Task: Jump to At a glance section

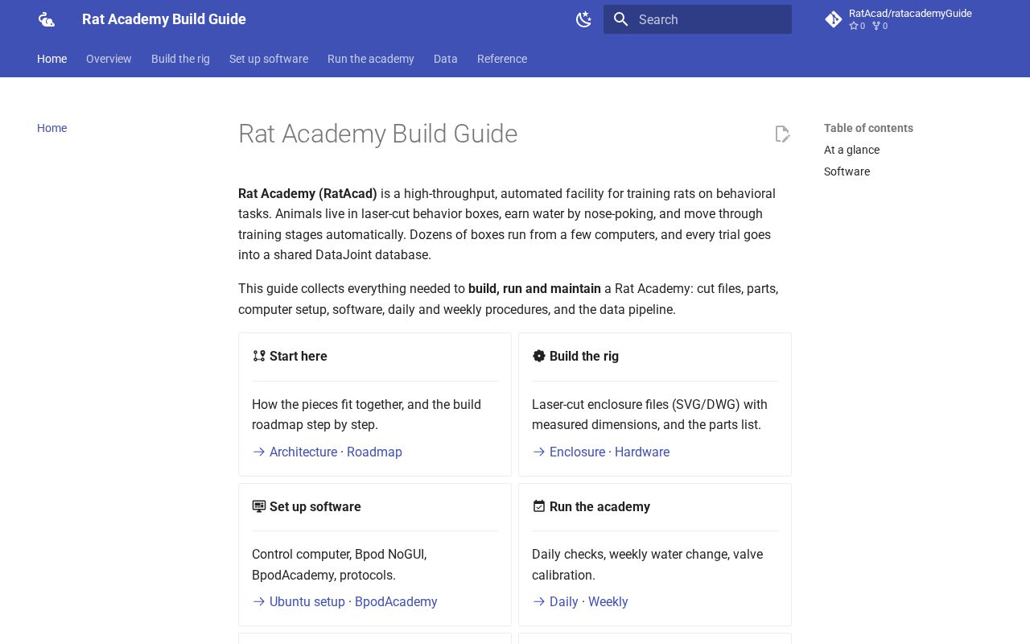Action: (x=851, y=150)
